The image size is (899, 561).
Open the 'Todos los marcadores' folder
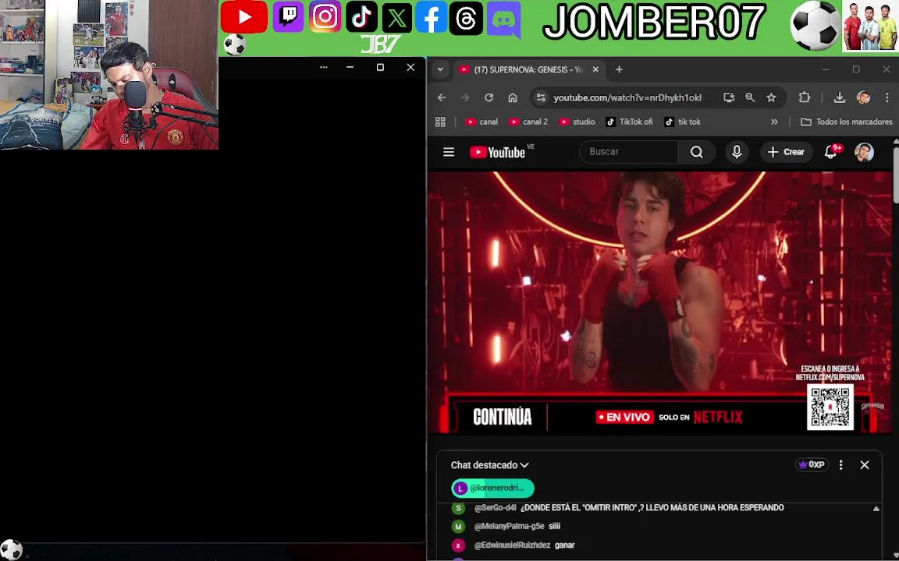[846, 122]
